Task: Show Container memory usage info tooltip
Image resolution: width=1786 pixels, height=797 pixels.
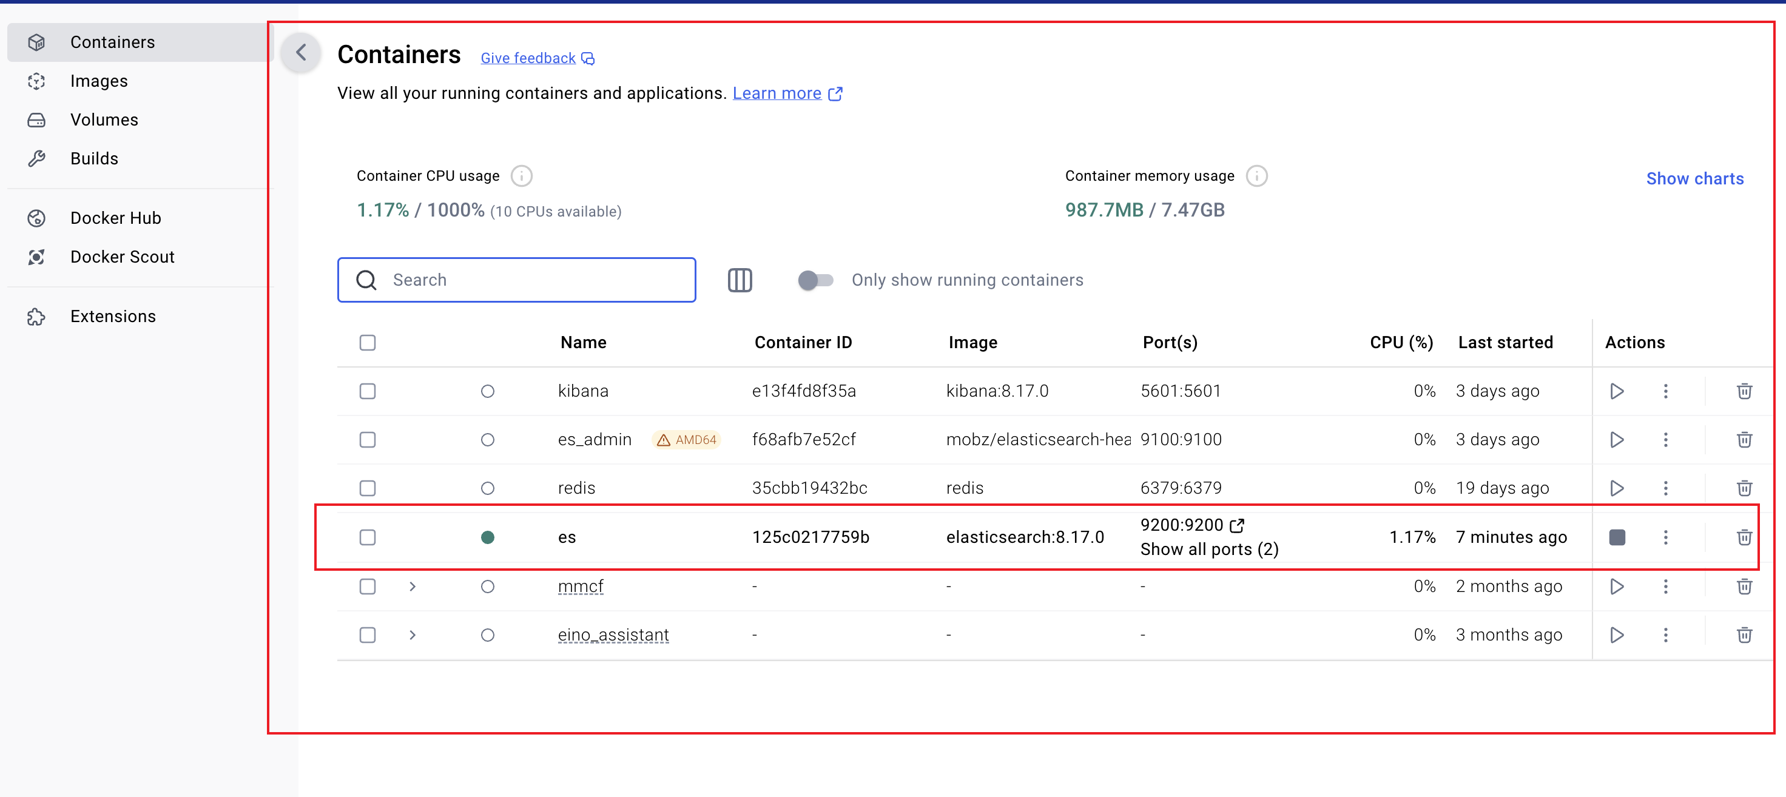Action: (1256, 176)
